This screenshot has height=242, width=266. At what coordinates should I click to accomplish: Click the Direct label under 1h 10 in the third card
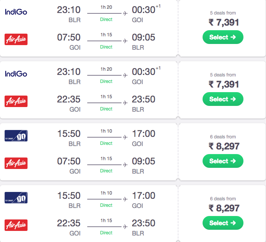point(106,143)
